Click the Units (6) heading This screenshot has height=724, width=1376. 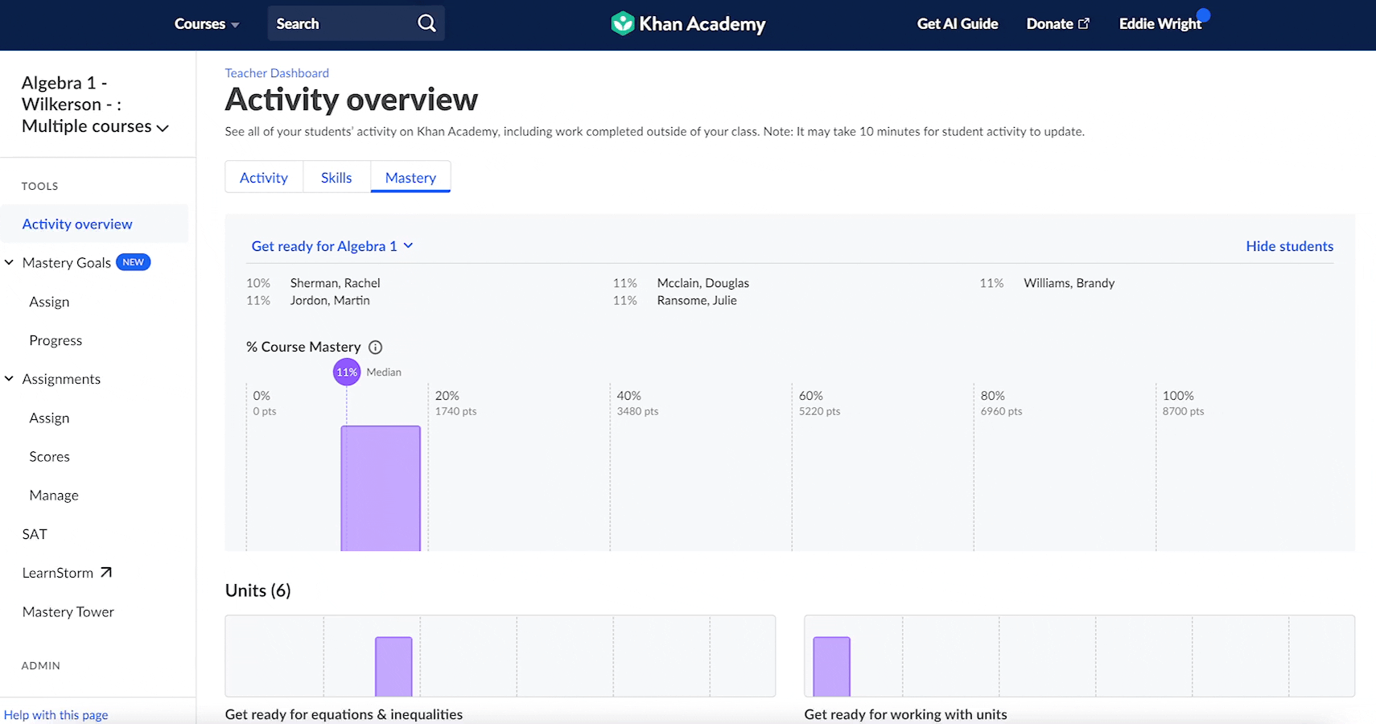pos(257,590)
